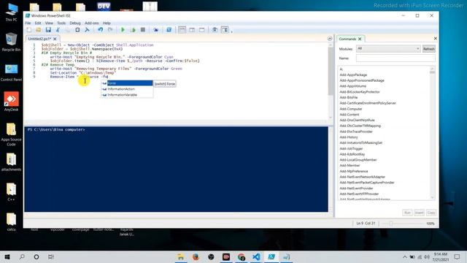Open the Windows Start menu

pyautogui.click(x=7, y=256)
